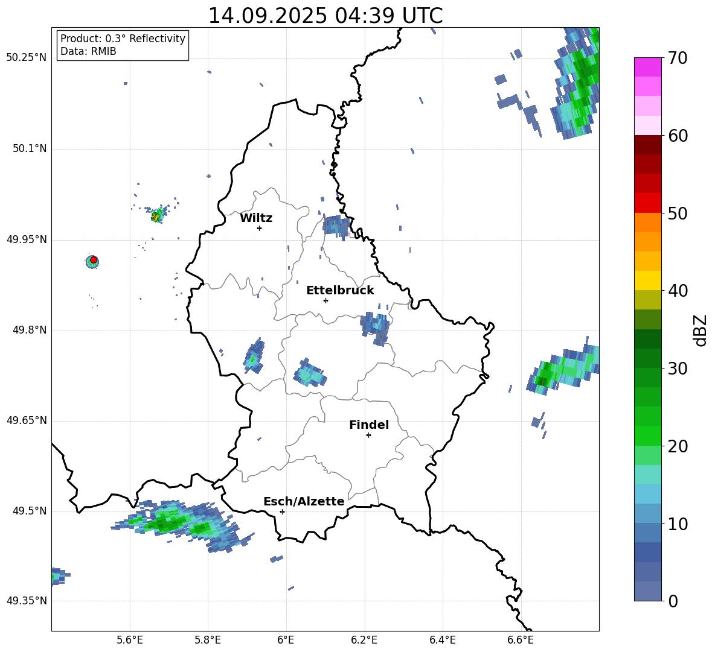Click the 50.1°N latitude label
This screenshot has height=652, width=715.
coord(29,148)
